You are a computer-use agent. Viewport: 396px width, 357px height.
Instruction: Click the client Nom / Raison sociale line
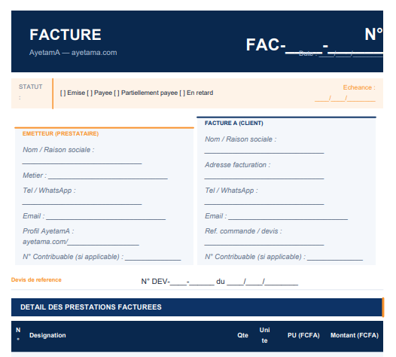point(264,151)
